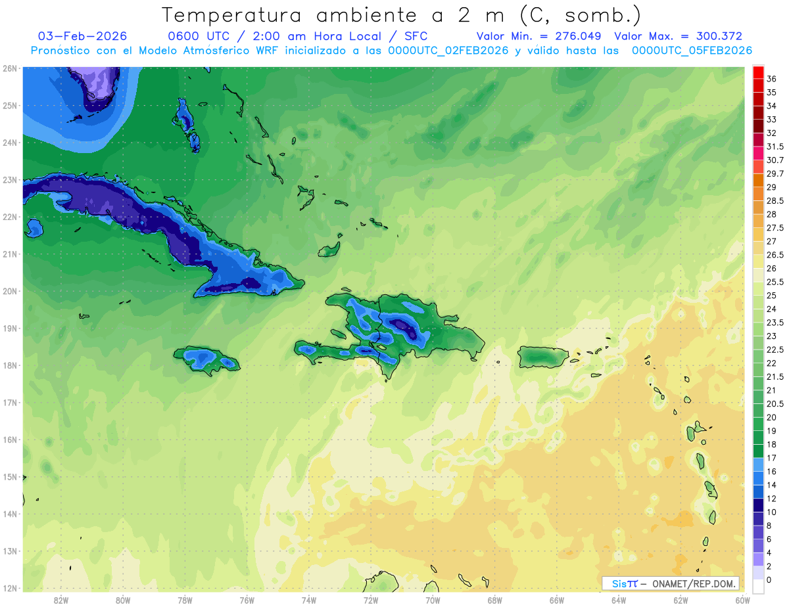Click latitude axis label '18N'
This screenshot has width=789, height=609.
point(9,365)
